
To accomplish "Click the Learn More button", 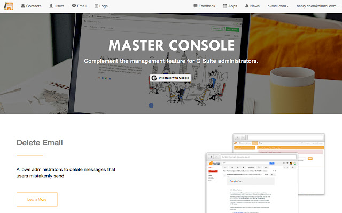I will (x=37, y=199).
